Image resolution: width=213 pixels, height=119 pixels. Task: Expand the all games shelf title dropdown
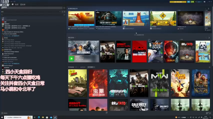click(x=78, y=67)
